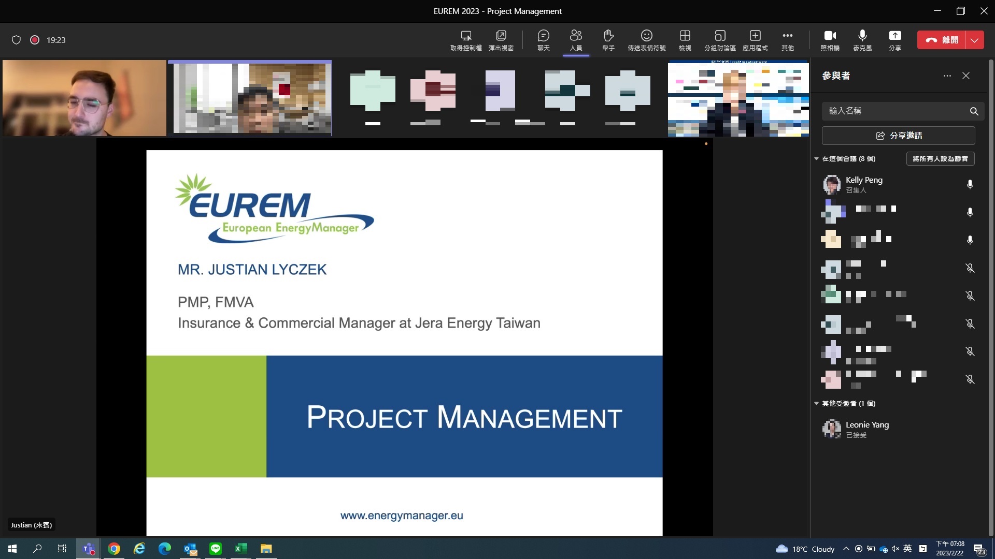Click the participants panel scrollbar
The image size is (995, 559).
(x=991, y=298)
